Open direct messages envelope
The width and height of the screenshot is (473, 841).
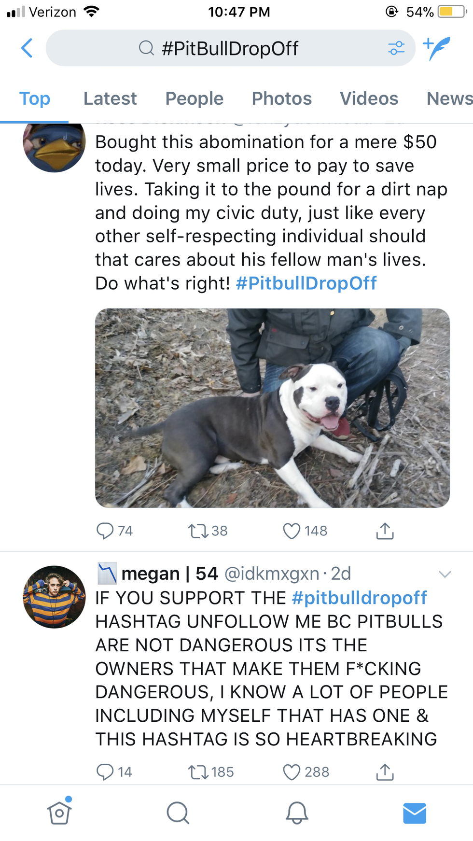(x=415, y=813)
